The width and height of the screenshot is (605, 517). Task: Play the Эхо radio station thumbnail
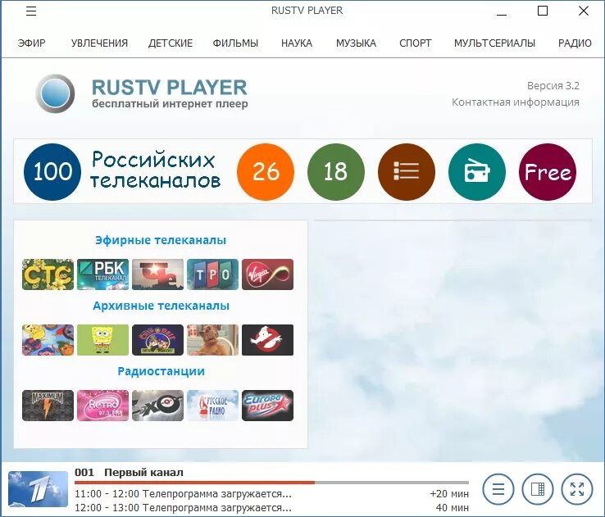point(158,406)
